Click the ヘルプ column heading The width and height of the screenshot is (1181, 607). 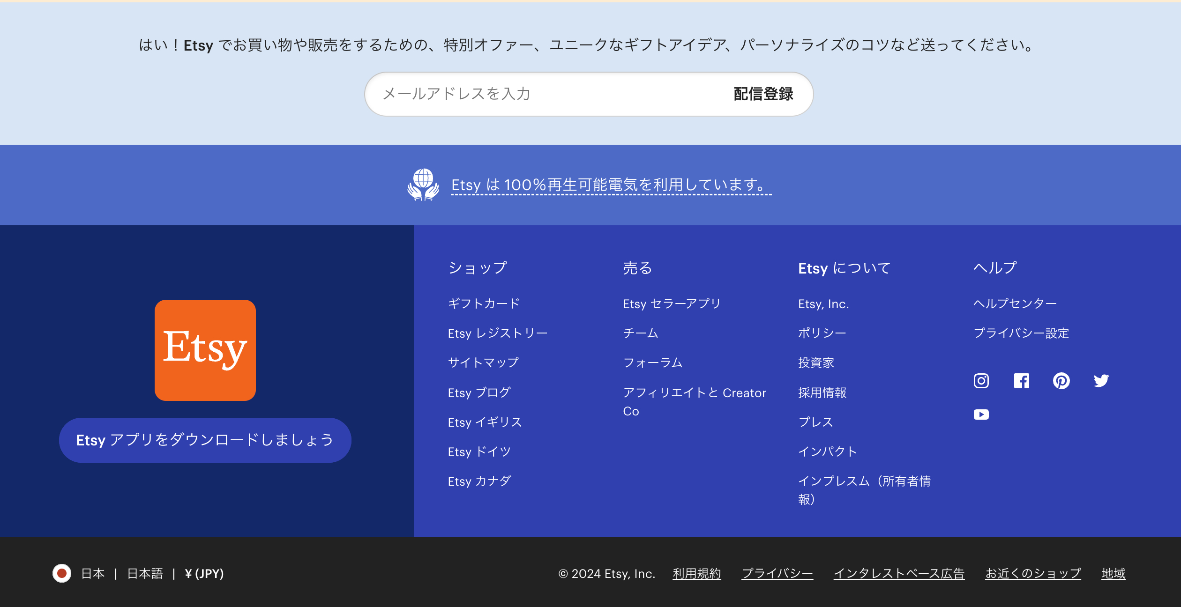pyautogui.click(x=995, y=268)
